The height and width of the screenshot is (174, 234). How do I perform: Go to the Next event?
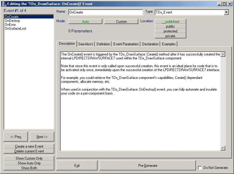[42, 137]
